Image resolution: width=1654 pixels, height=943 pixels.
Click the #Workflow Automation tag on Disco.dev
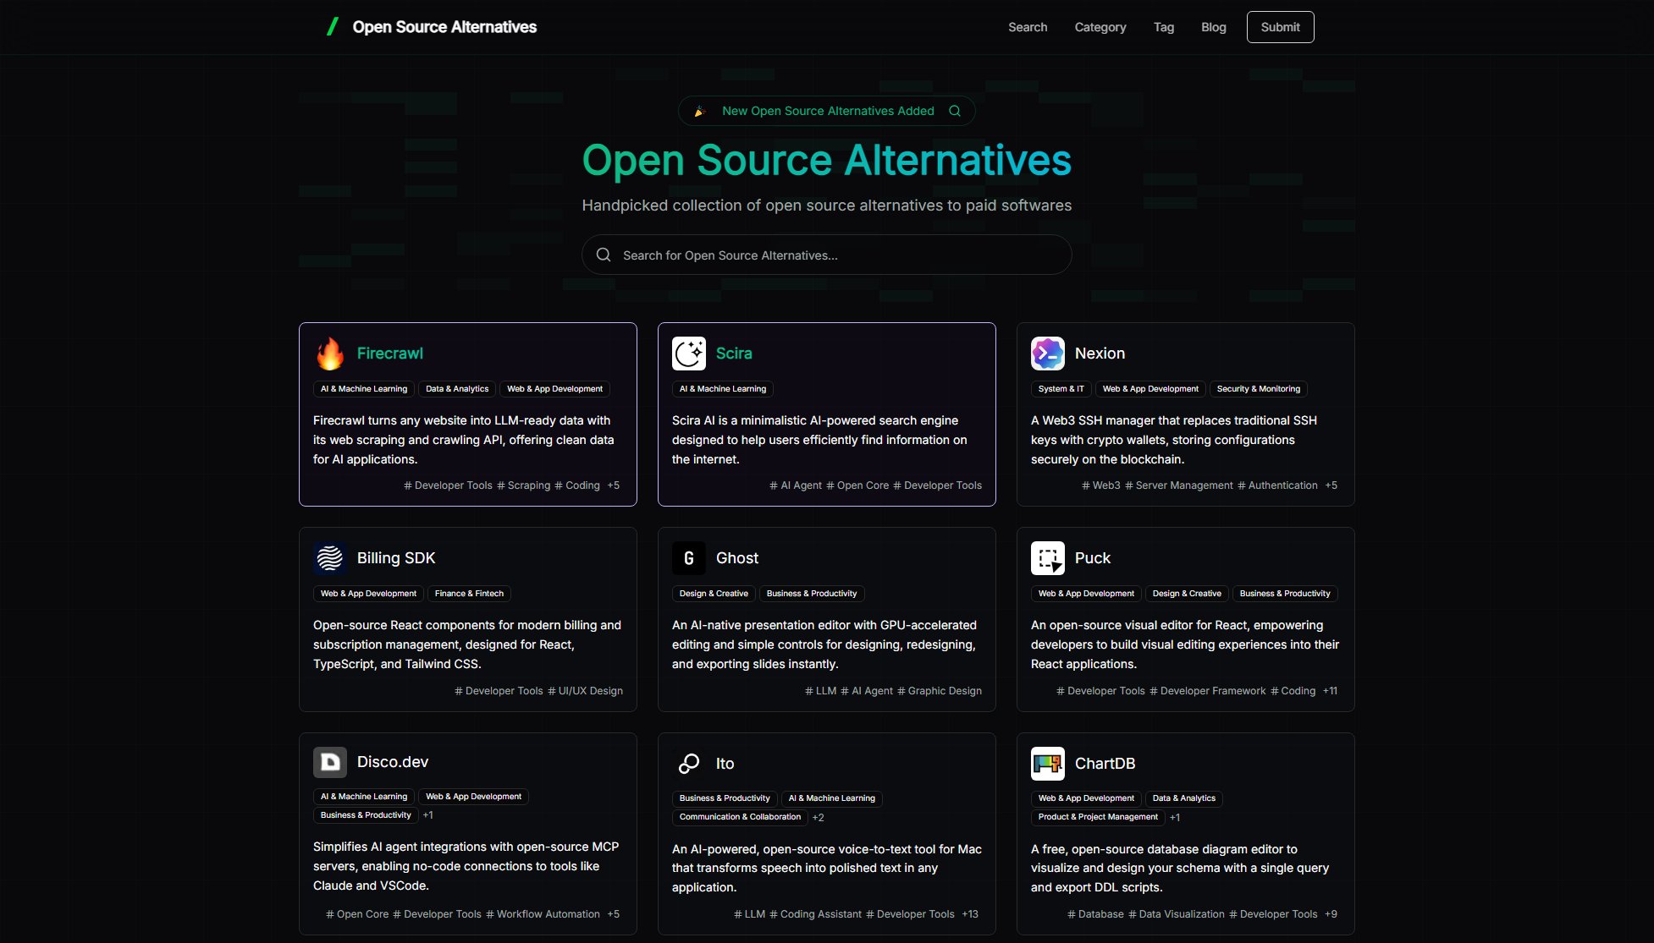point(543,914)
